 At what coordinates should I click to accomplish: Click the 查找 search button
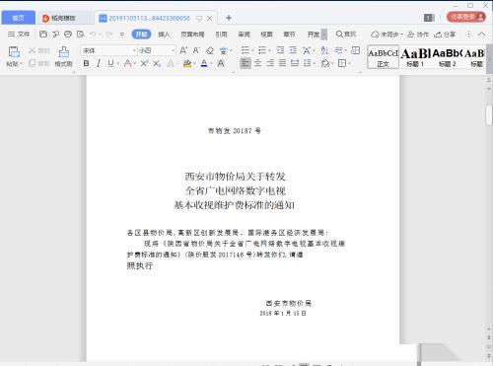point(346,35)
